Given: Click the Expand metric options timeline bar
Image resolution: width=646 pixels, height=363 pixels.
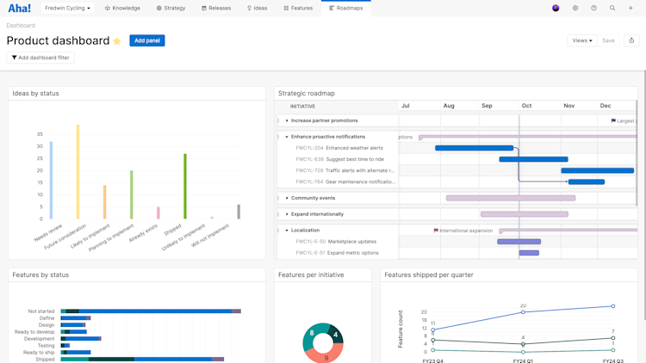Looking at the screenshot, I should (529, 253).
